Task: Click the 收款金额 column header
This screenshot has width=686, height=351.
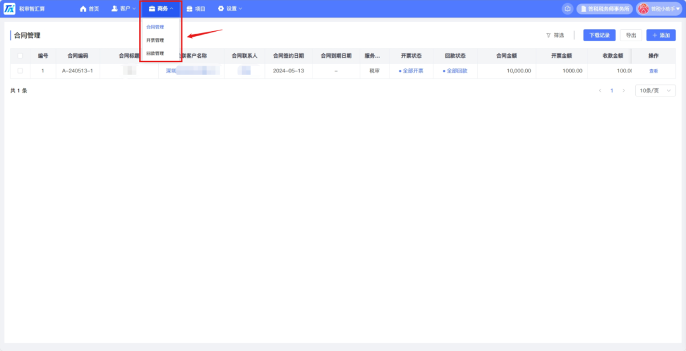Action: 612,56
